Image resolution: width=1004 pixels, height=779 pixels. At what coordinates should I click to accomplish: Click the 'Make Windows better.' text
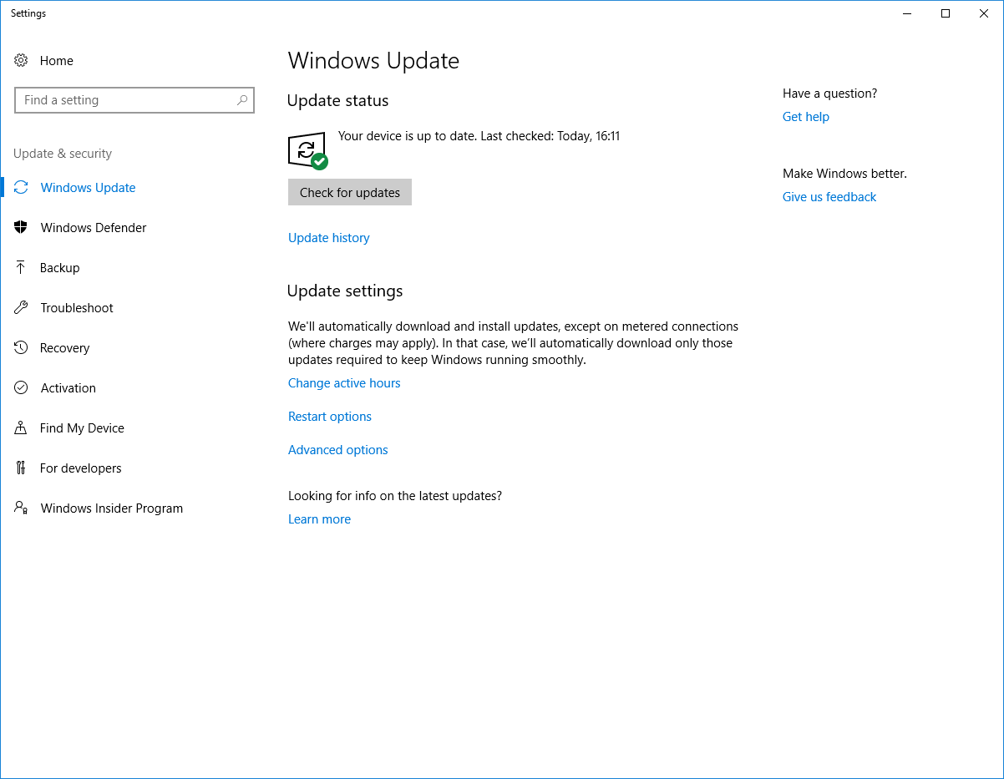pyautogui.click(x=844, y=174)
